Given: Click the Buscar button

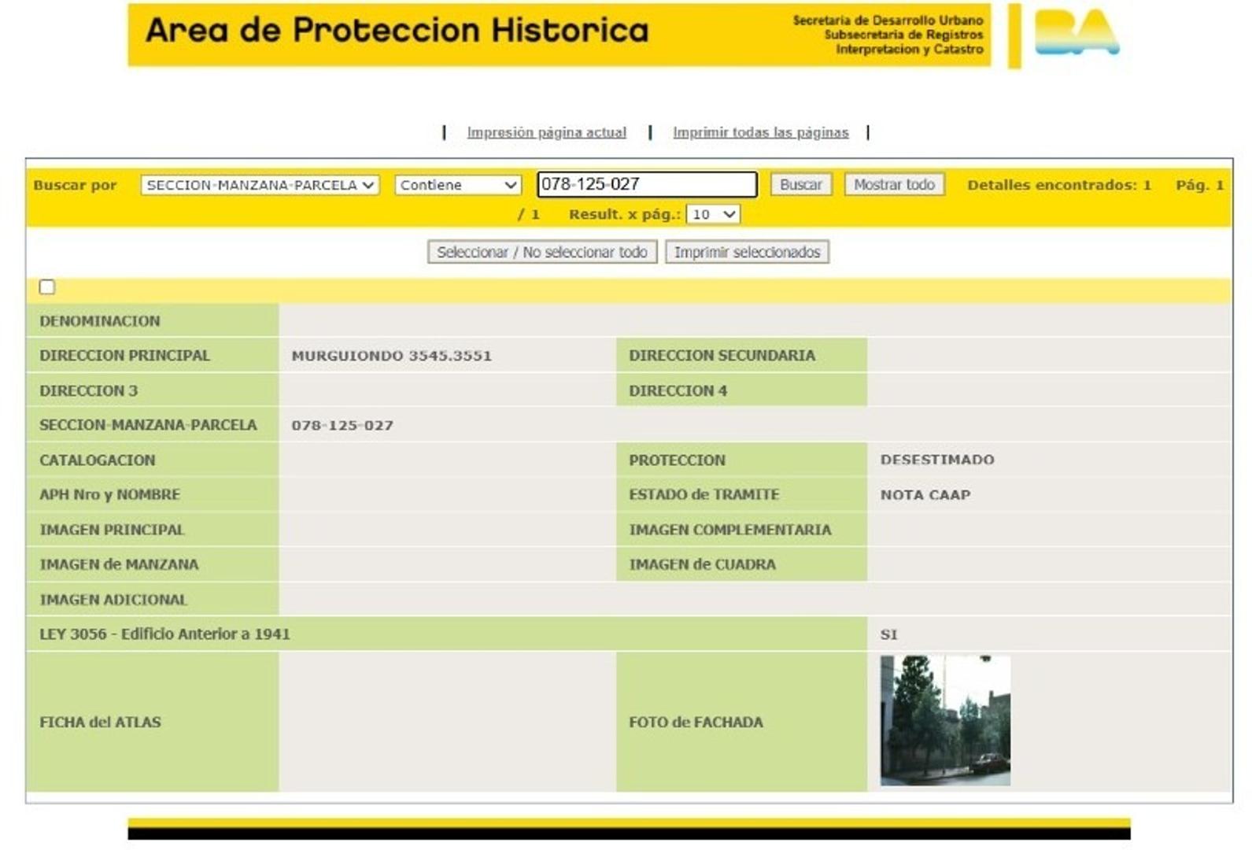Looking at the screenshot, I should point(800,185).
